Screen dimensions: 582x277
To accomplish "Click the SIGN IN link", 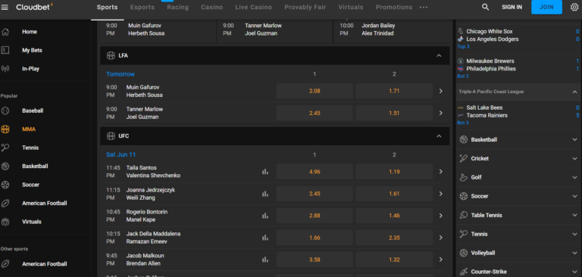I will coord(512,7).
